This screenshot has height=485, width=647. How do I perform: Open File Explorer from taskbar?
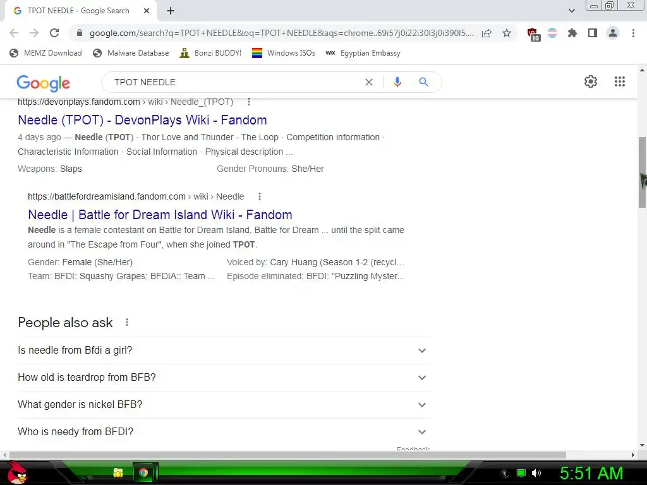[x=118, y=472]
